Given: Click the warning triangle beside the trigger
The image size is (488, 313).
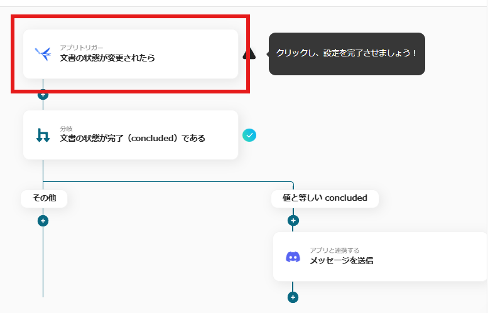Looking at the screenshot, I should (249, 54).
